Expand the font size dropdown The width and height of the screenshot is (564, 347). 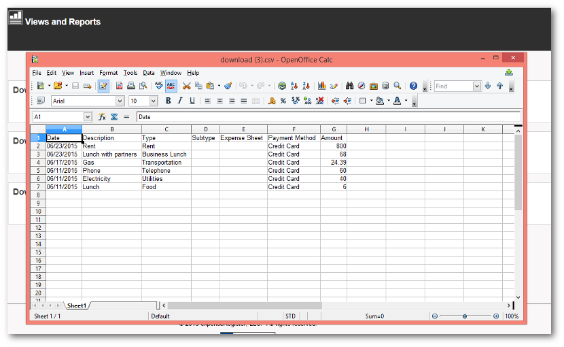click(x=153, y=101)
